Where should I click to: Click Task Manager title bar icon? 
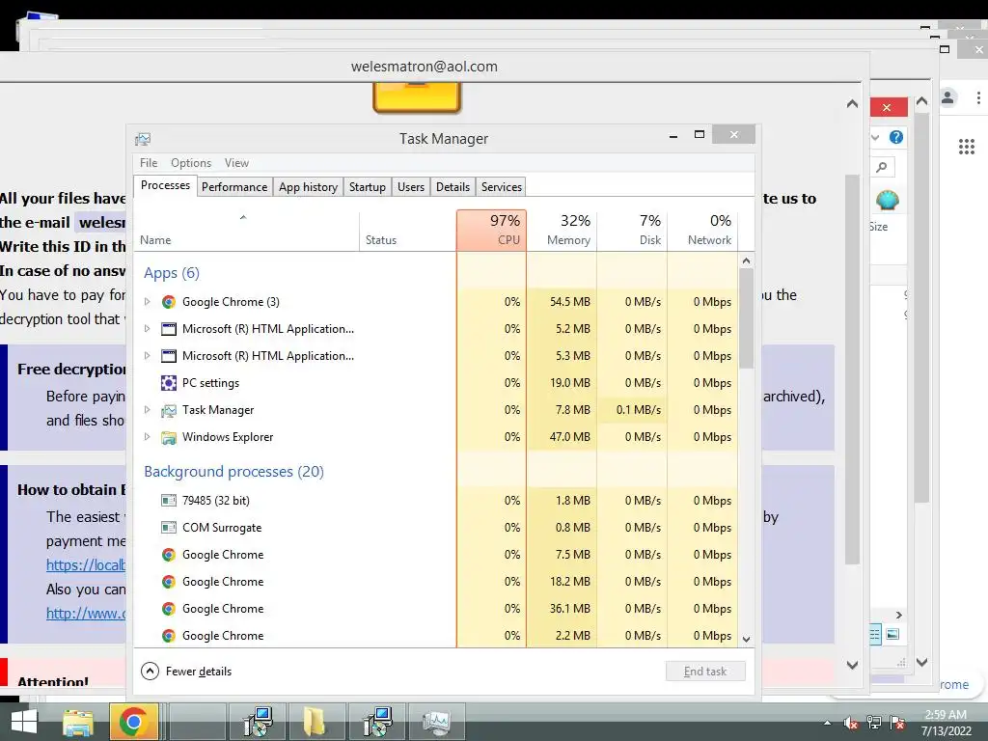coord(143,139)
